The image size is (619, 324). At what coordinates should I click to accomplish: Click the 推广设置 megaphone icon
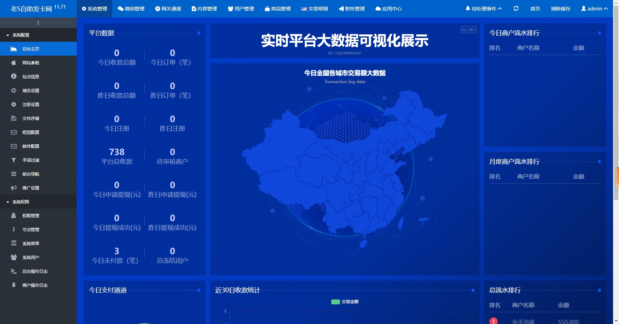tap(14, 188)
